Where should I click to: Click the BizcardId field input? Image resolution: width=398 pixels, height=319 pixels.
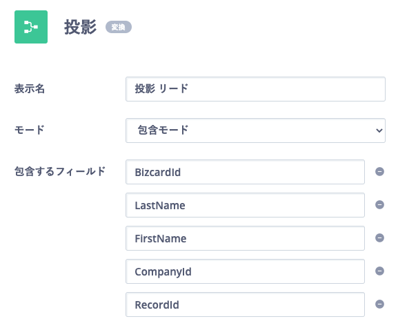pyautogui.click(x=245, y=172)
